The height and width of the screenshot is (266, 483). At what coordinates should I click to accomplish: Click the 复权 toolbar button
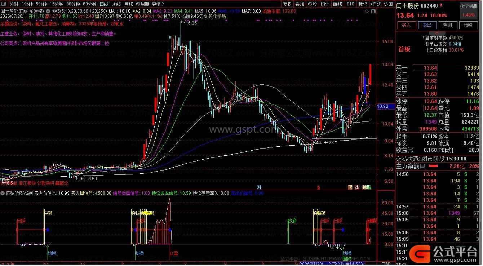[x=288, y=4]
